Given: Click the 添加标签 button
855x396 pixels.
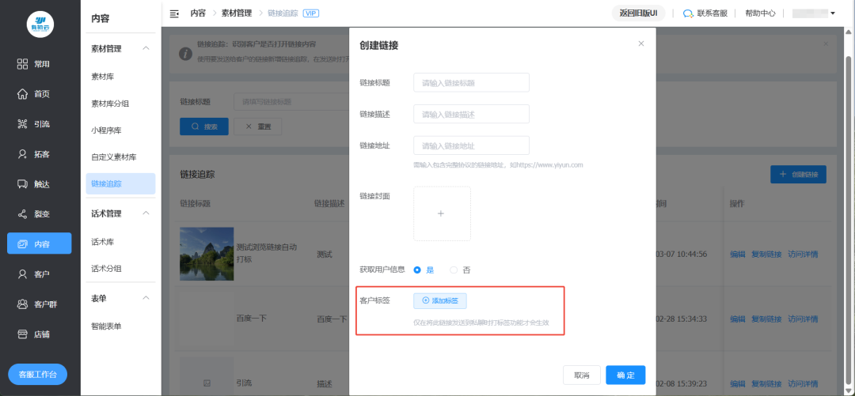Looking at the screenshot, I should (440, 300).
